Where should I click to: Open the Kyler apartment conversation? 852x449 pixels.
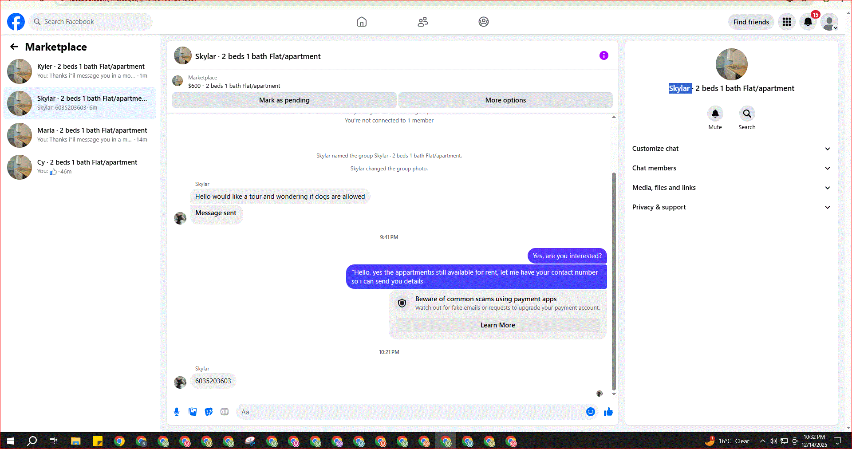pos(80,71)
